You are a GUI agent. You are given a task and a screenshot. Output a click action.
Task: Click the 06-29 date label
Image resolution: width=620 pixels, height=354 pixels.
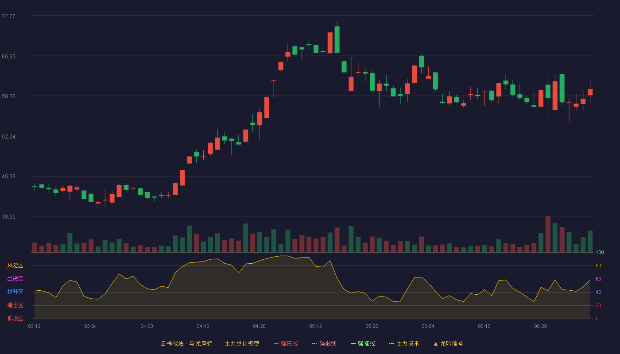pos(540,326)
